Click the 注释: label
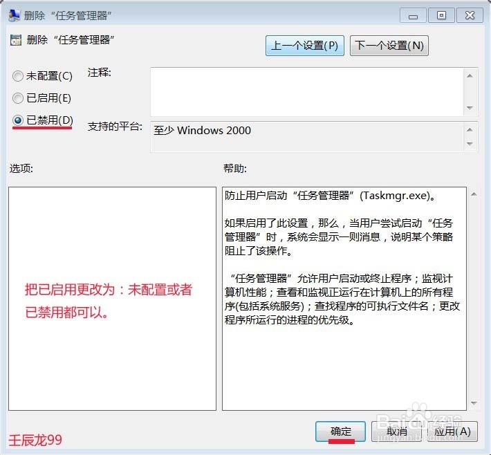 pyautogui.click(x=100, y=73)
